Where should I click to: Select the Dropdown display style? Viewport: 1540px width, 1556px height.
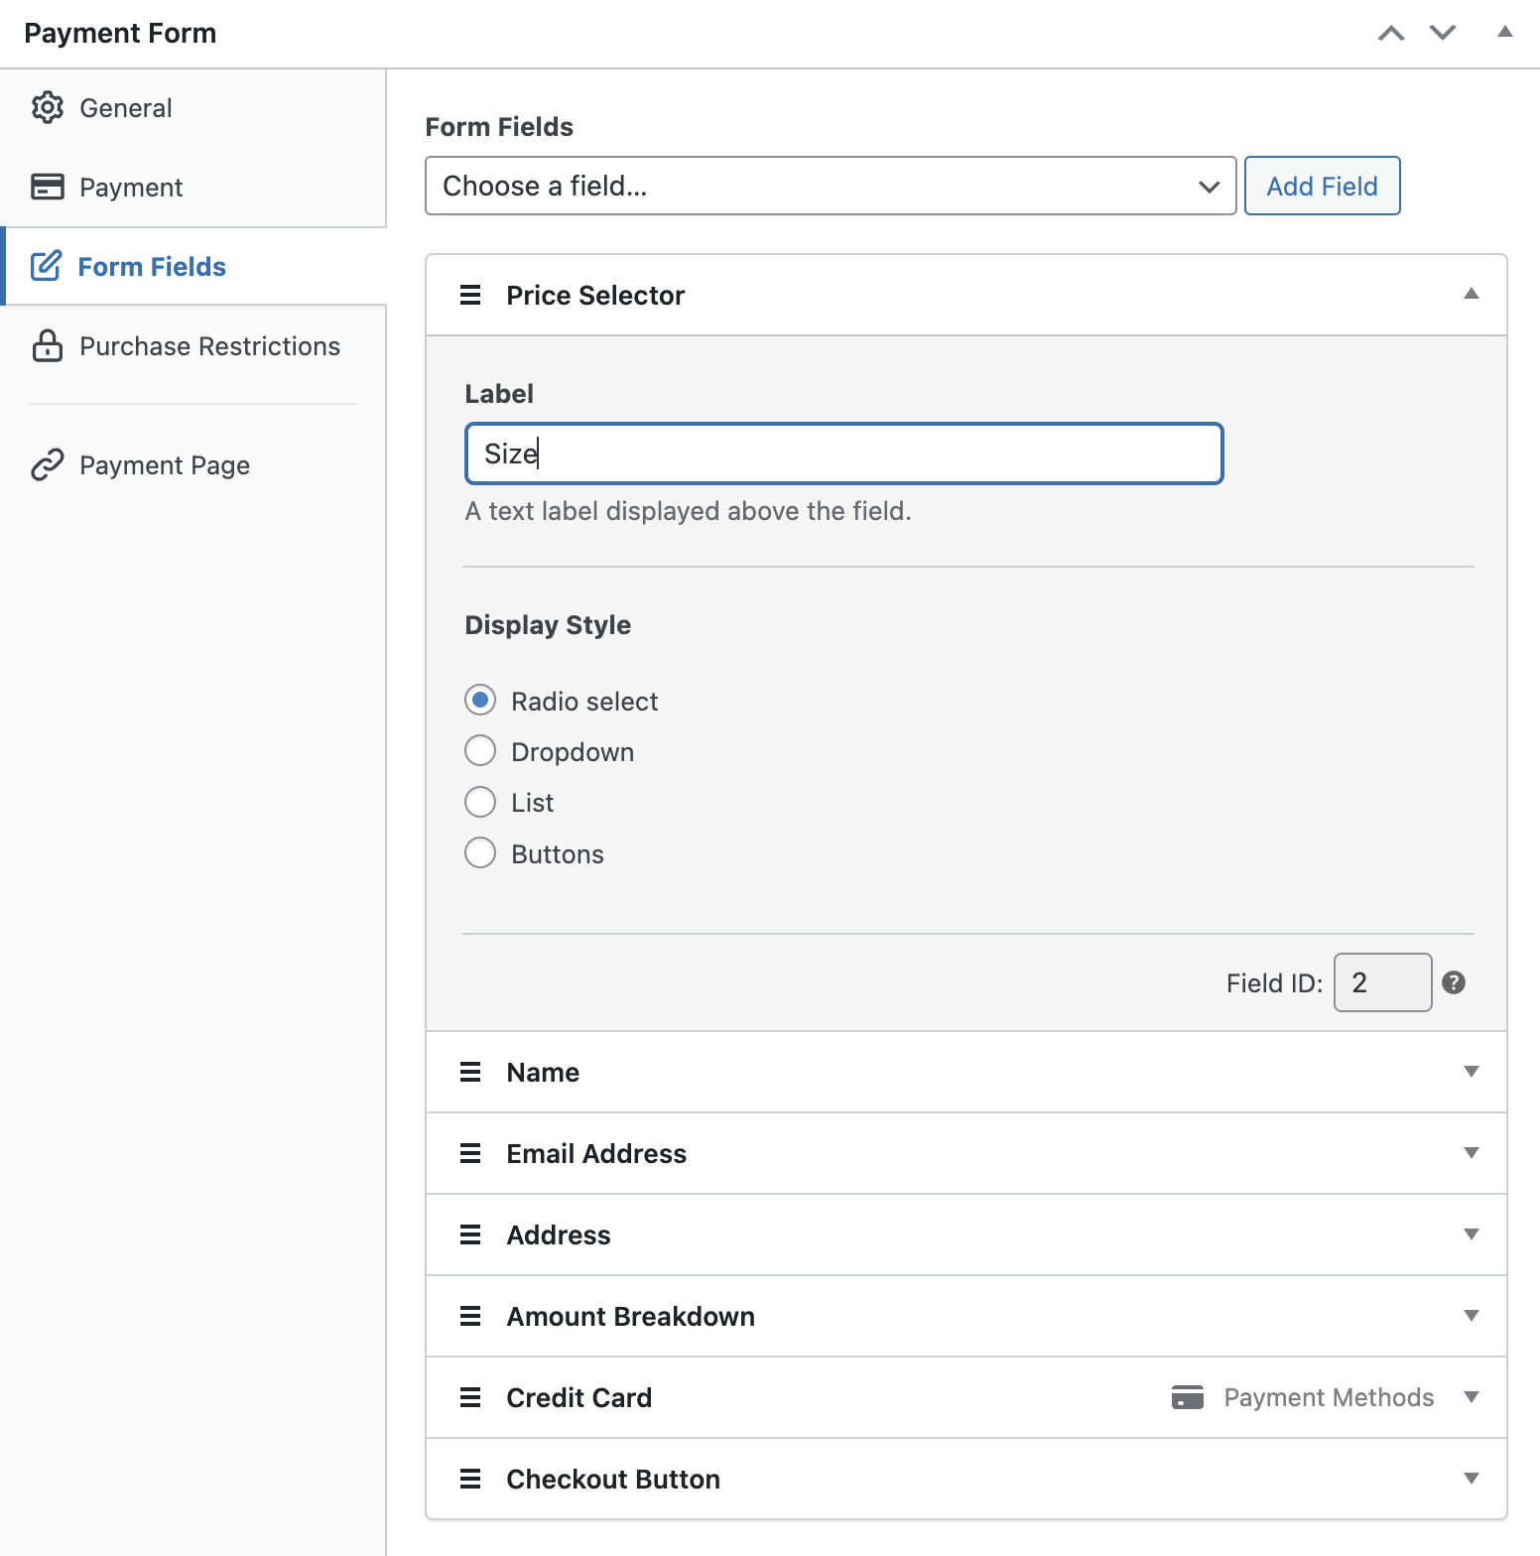pos(480,750)
